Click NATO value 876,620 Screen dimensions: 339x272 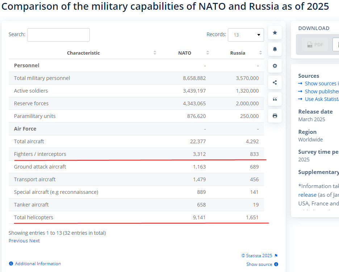(x=196, y=116)
